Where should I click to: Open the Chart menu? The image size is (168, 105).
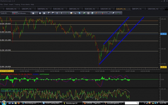6,5
